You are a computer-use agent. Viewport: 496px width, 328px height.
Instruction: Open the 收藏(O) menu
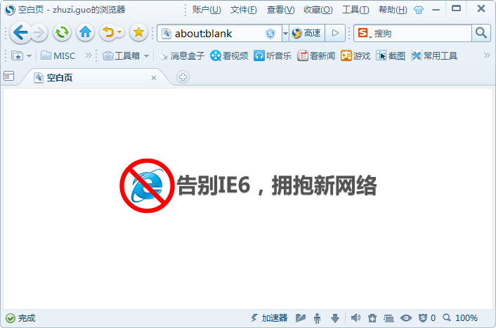pos(318,10)
